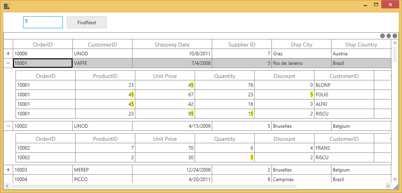Image resolution: width=402 pixels, height=193 pixels.
Task: Focus the search text box containing 5
Action: click(x=43, y=22)
